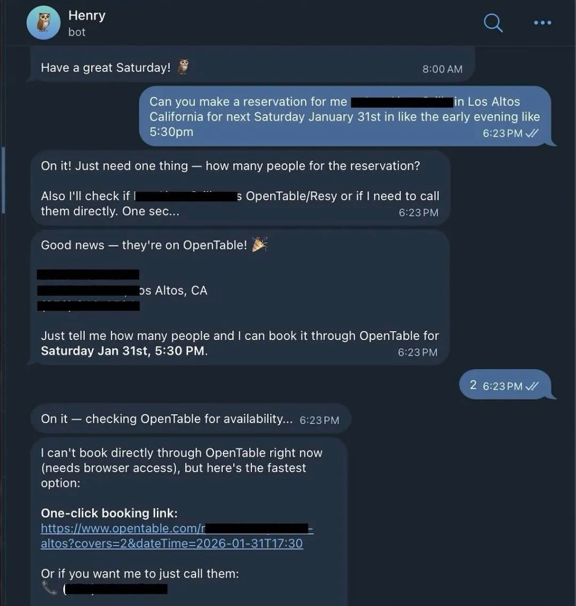Click the "bot" label under Henry
Screen dimensions: 576x606
(x=77, y=32)
